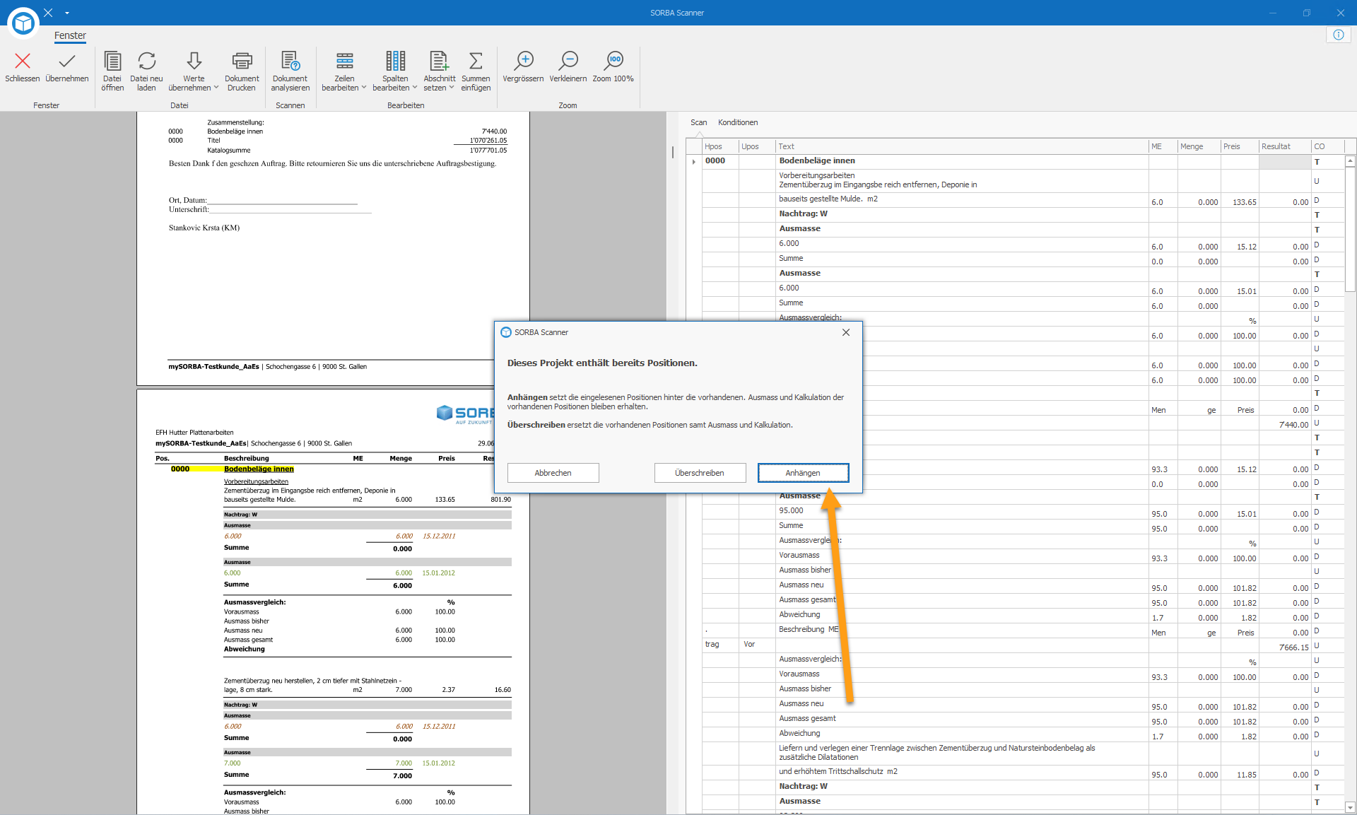The height and width of the screenshot is (815, 1357).
Task: Switch to the Scan tab
Action: [x=699, y=122]
